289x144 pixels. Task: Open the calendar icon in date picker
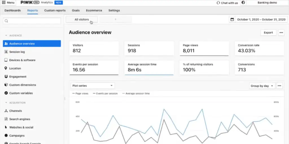(232, 19)
